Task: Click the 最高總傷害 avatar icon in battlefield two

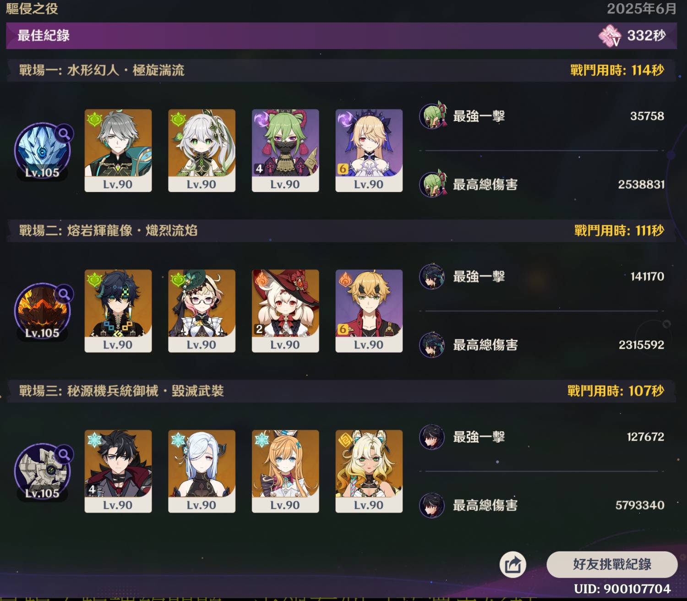Action: coord(432,345)
